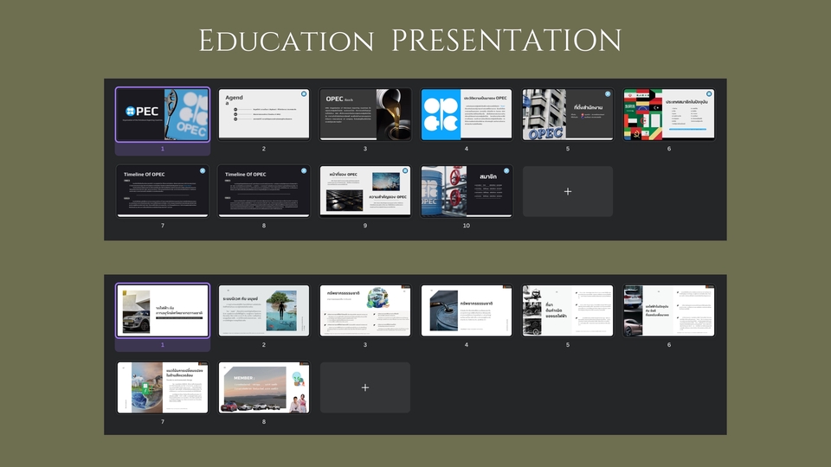The height and width of the screenshot is (467, 831).
Task: Open notes icon on member countries flags slide
Action: (709, 93)
